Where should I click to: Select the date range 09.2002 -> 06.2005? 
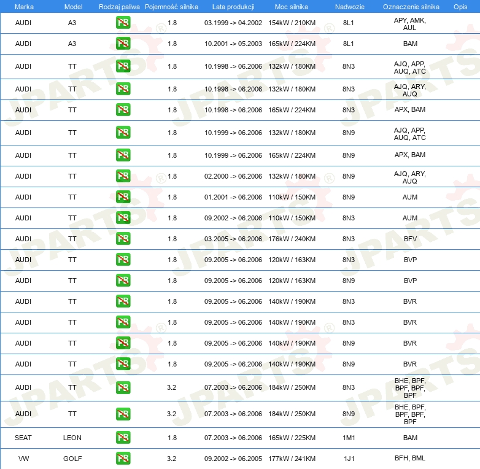click(233, 459)
